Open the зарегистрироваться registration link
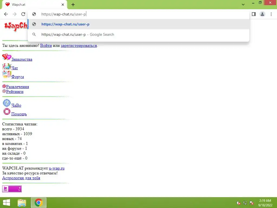 79,45
